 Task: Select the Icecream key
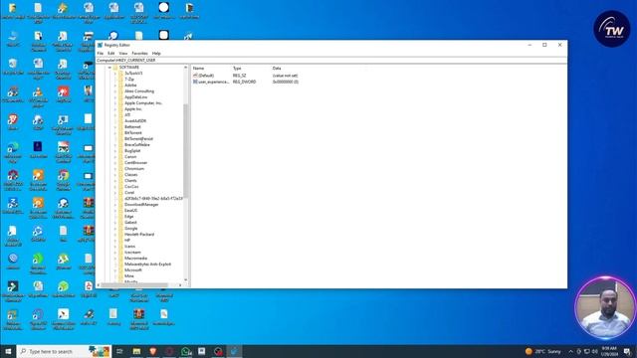point(132,252)
